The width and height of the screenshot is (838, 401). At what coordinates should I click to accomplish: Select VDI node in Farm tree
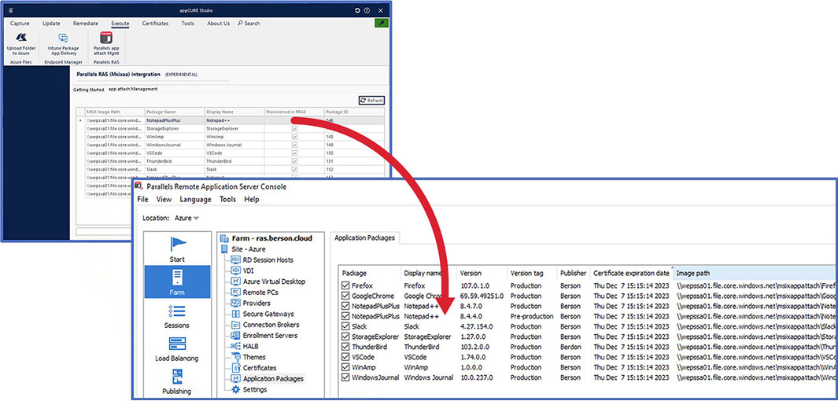point(243,270)
